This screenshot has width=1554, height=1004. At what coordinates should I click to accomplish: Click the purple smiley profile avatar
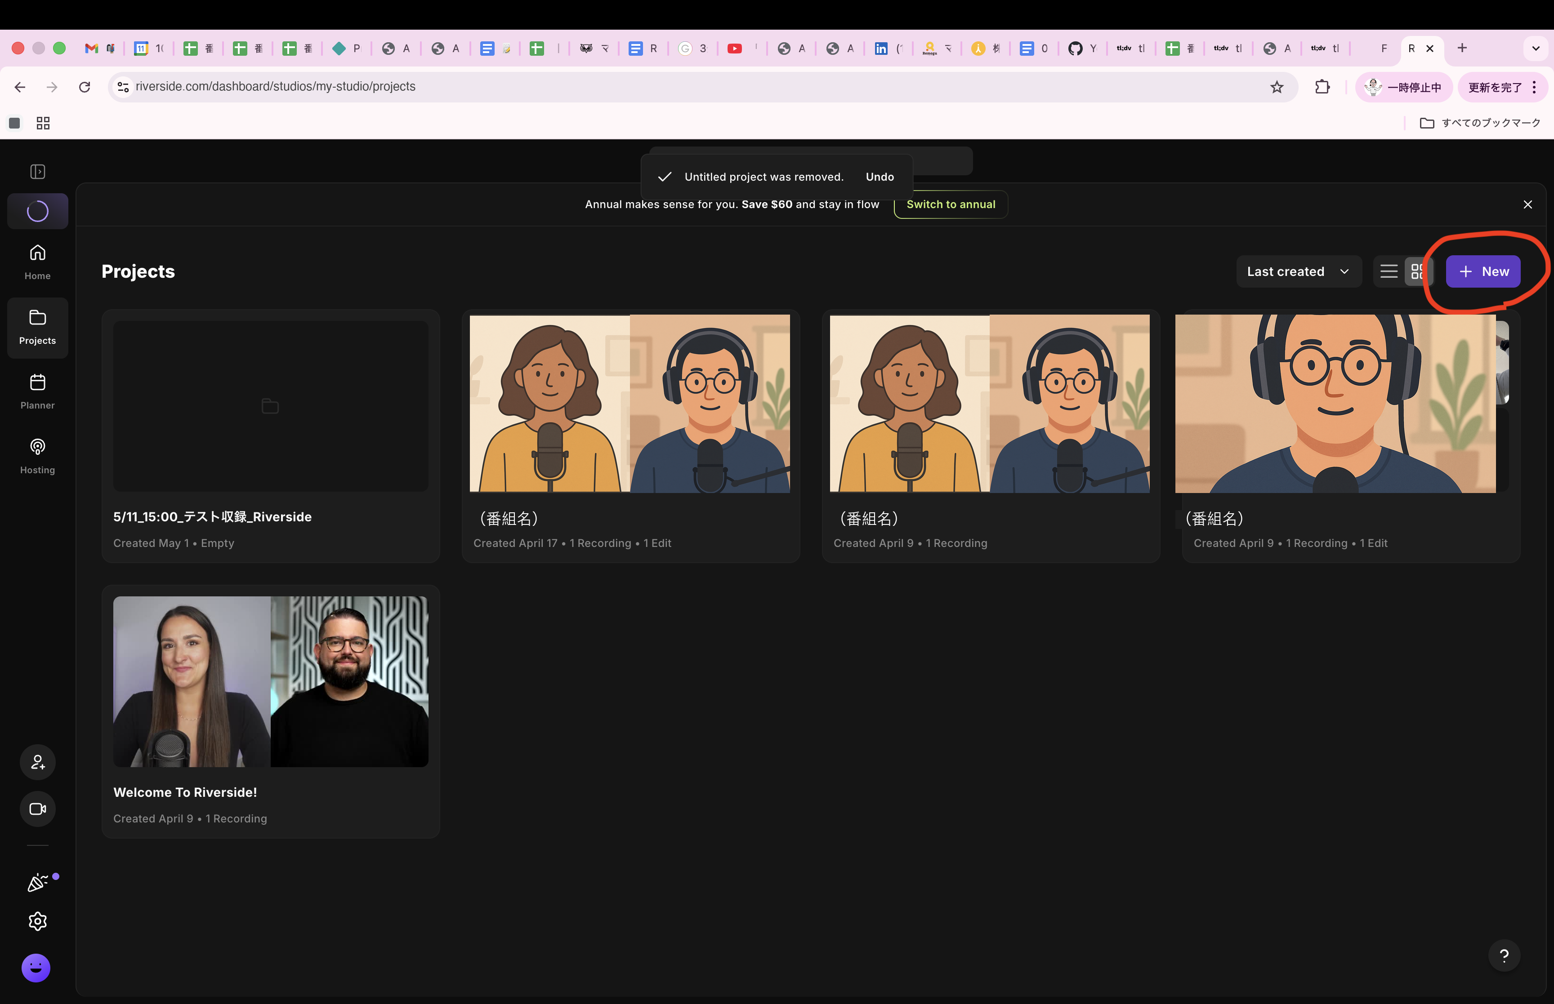[x=36, y=968]
